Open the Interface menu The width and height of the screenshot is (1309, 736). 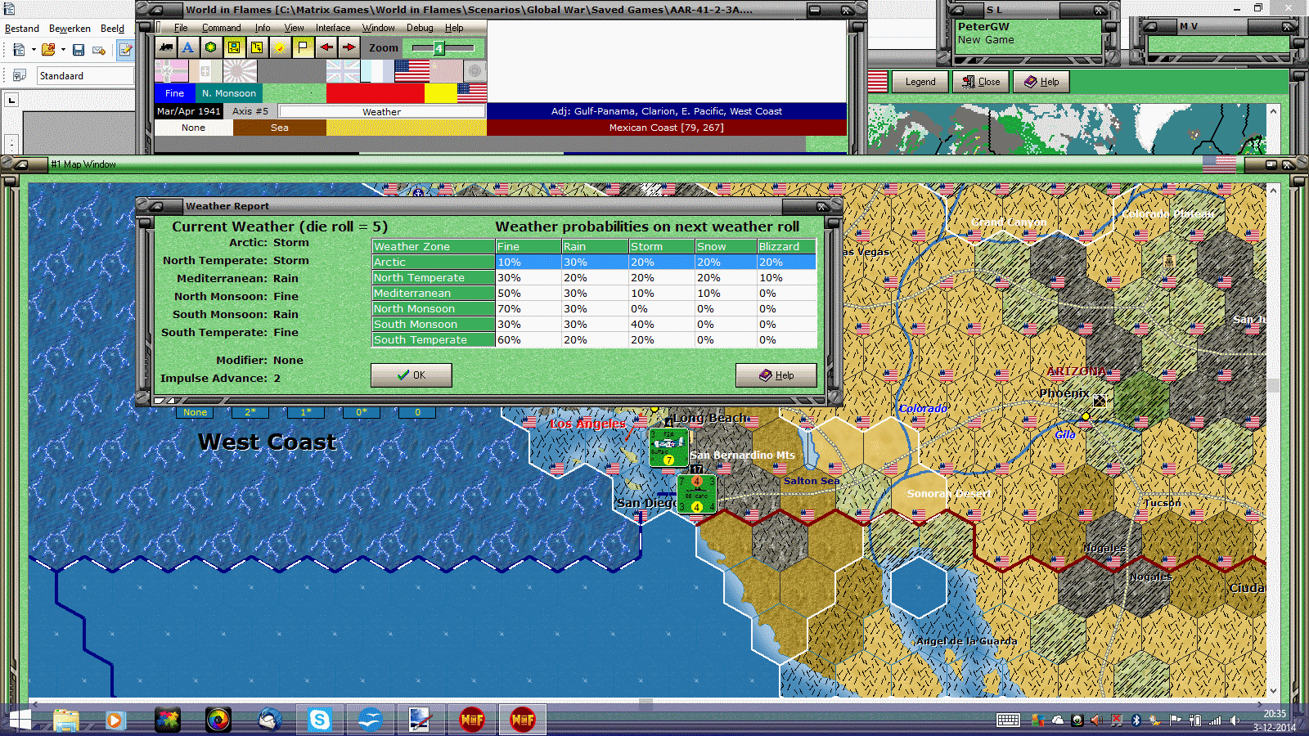coord(333,28)
